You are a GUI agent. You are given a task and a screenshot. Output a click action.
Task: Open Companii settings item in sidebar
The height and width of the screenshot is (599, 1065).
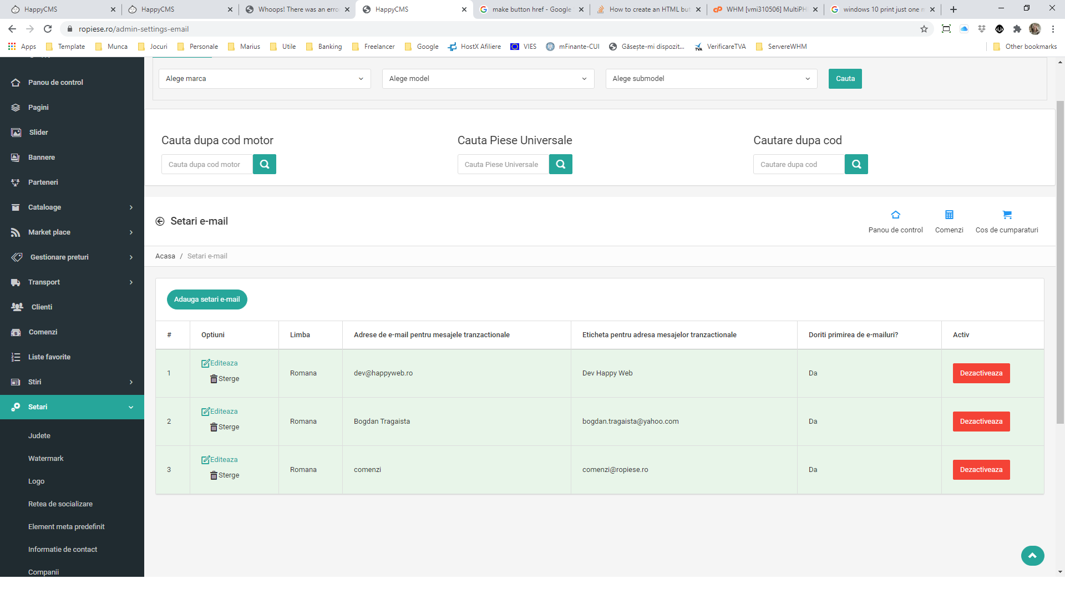(43, 572)
